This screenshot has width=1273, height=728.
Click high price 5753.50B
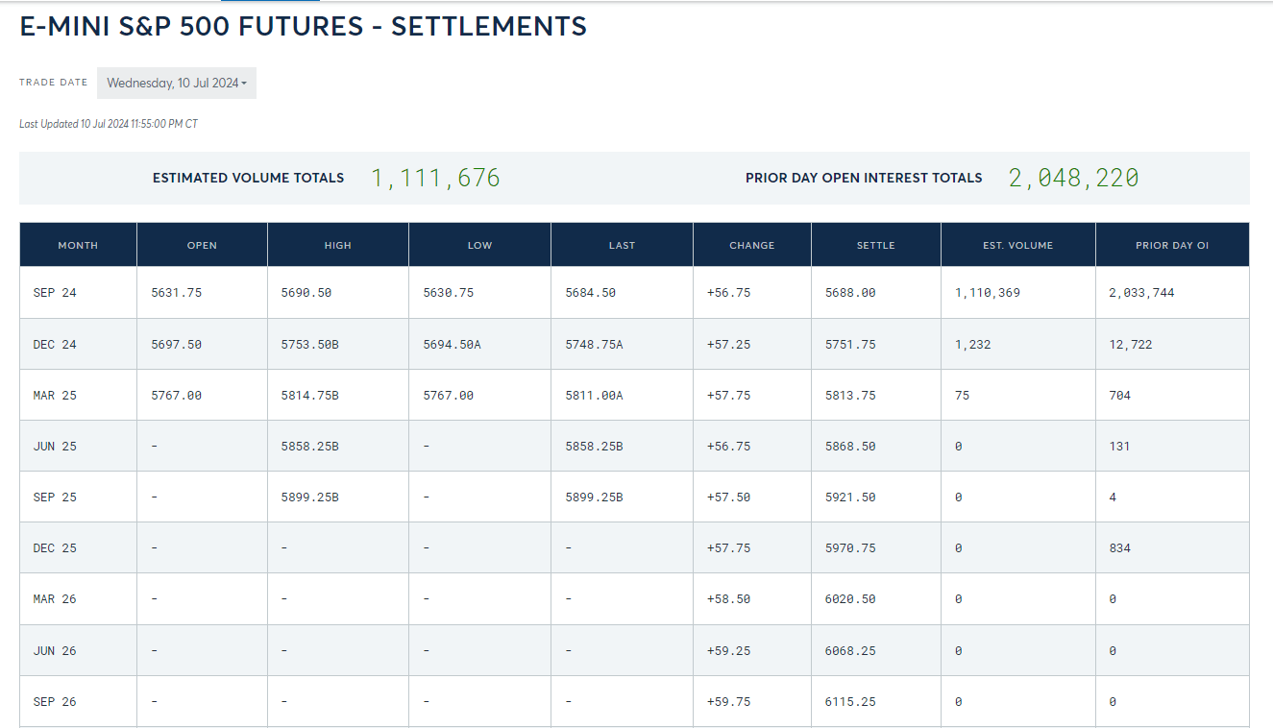(309, 344)
